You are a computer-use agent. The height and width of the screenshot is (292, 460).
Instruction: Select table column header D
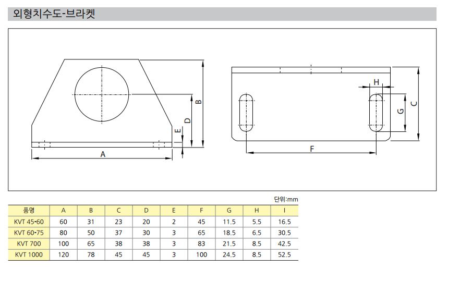click(146, 210)
